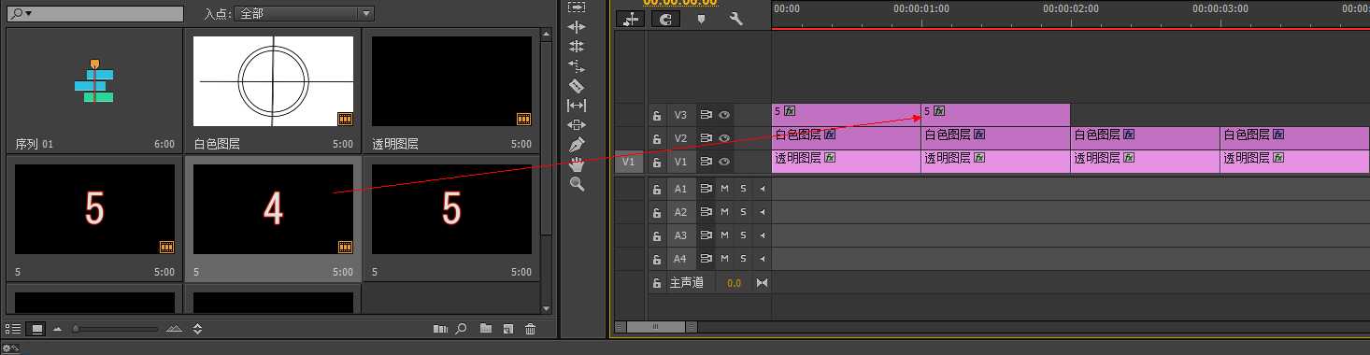Delete selected item with trash icon

(x=530, y=329)
